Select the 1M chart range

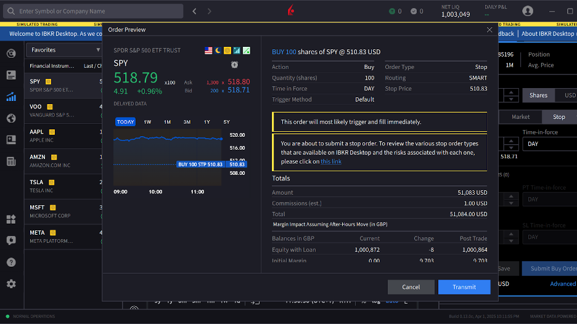[168, 122]
